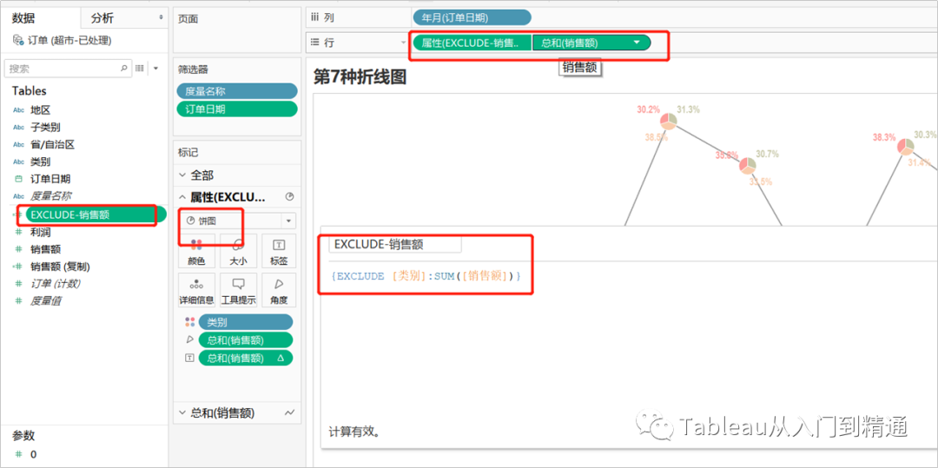The width and height of the screenshot is (938, 468).
Task: Open the 角度 marks card
Action: [279, 290]
